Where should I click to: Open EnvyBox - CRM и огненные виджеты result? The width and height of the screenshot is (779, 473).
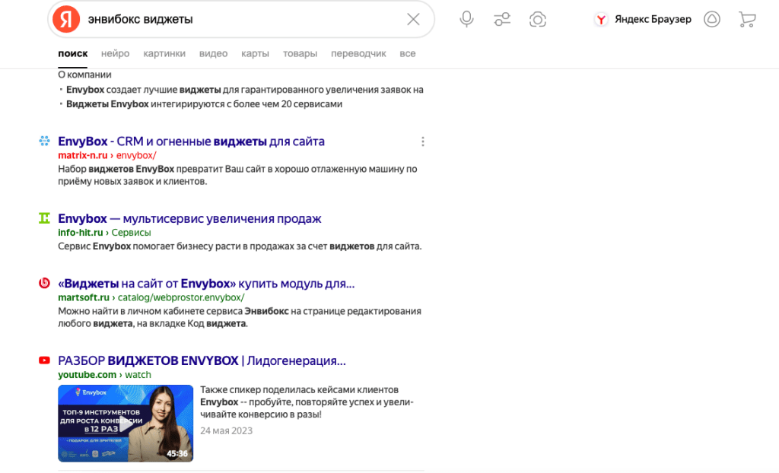click(191, 141)
